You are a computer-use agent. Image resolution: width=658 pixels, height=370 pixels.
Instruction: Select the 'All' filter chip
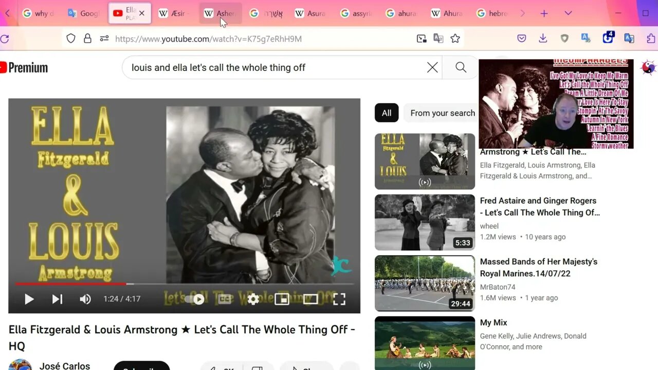387,113
